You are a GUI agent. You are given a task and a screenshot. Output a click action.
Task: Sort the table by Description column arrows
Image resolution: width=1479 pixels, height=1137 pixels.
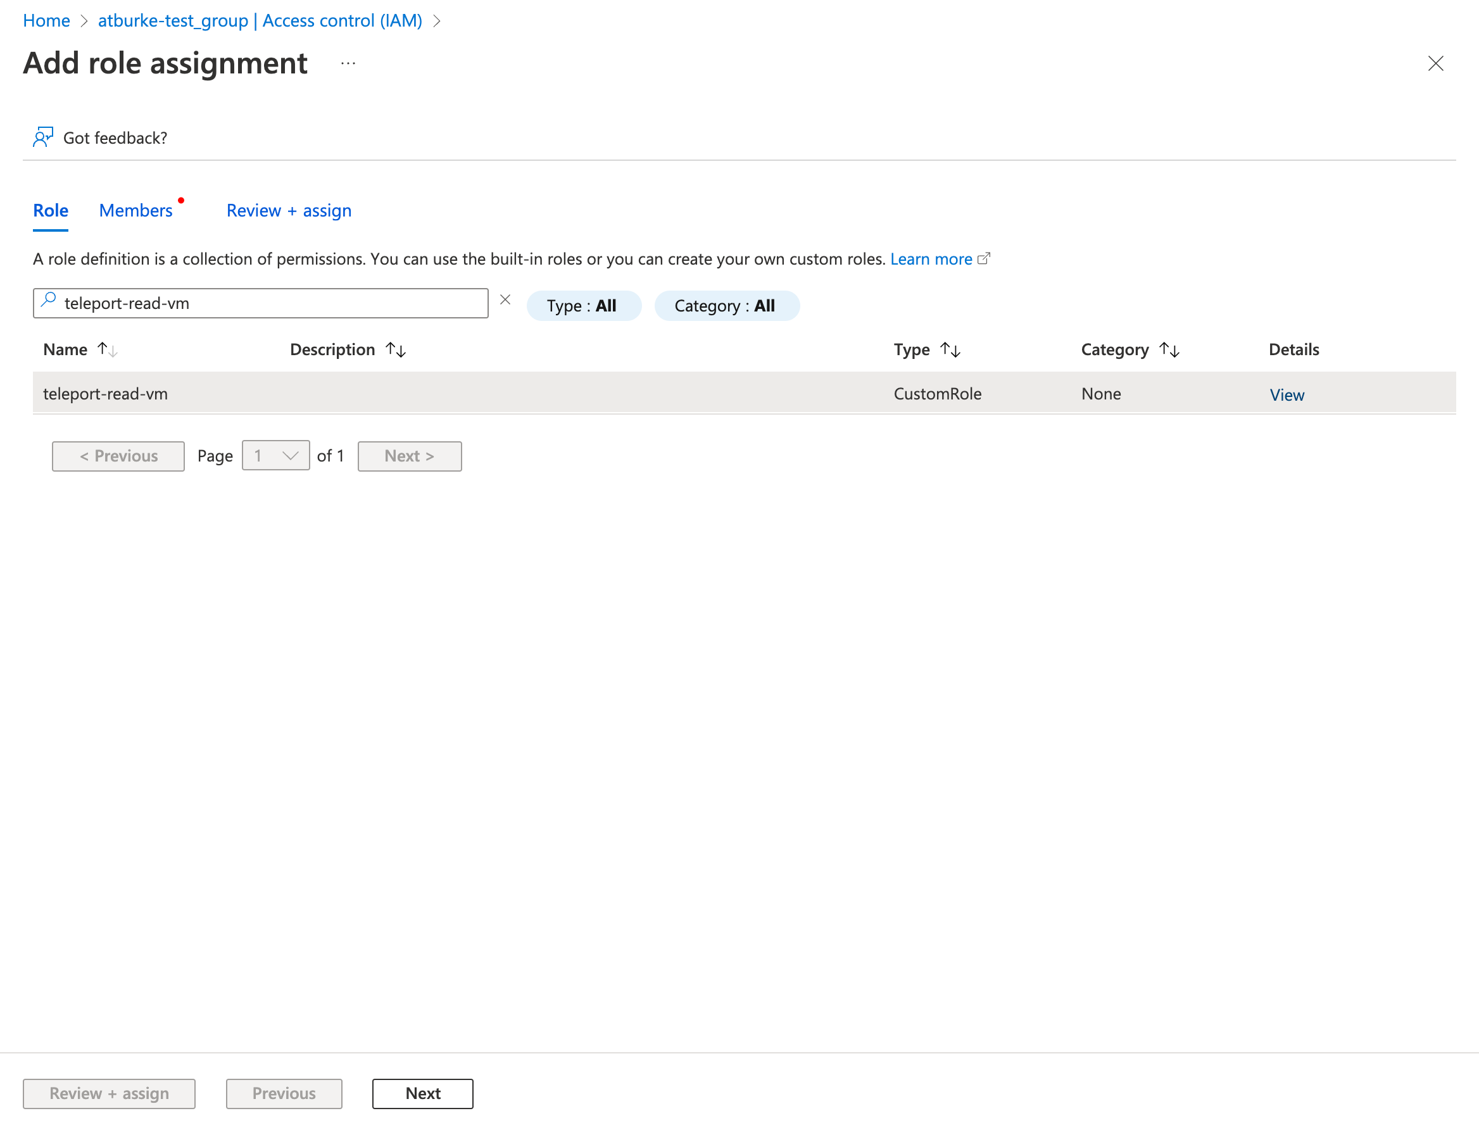(x=396, y=349)
